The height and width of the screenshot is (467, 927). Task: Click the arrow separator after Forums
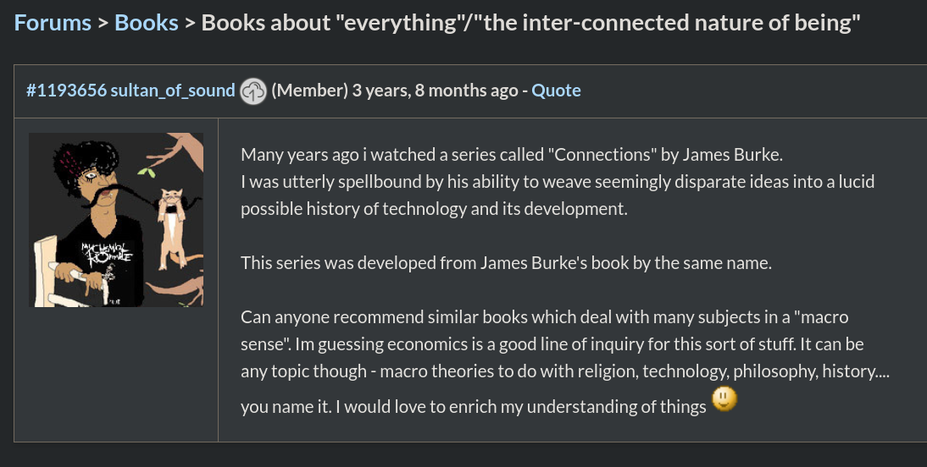(103, 23)
